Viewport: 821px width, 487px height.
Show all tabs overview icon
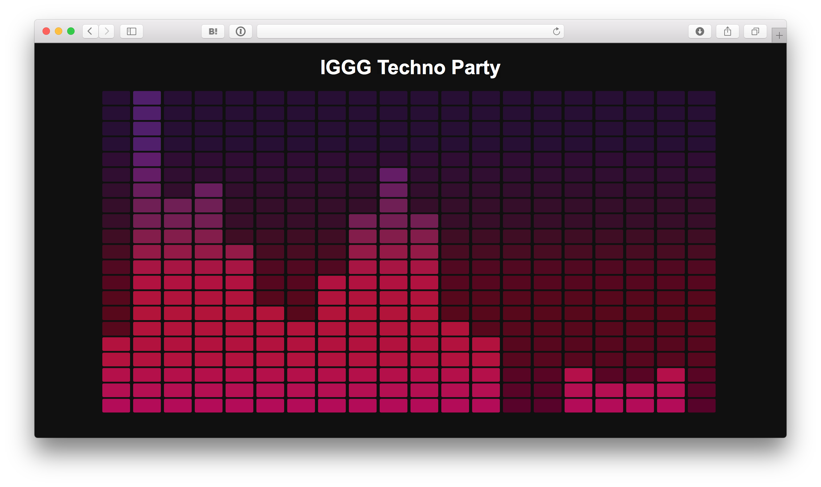coord(755,31)
